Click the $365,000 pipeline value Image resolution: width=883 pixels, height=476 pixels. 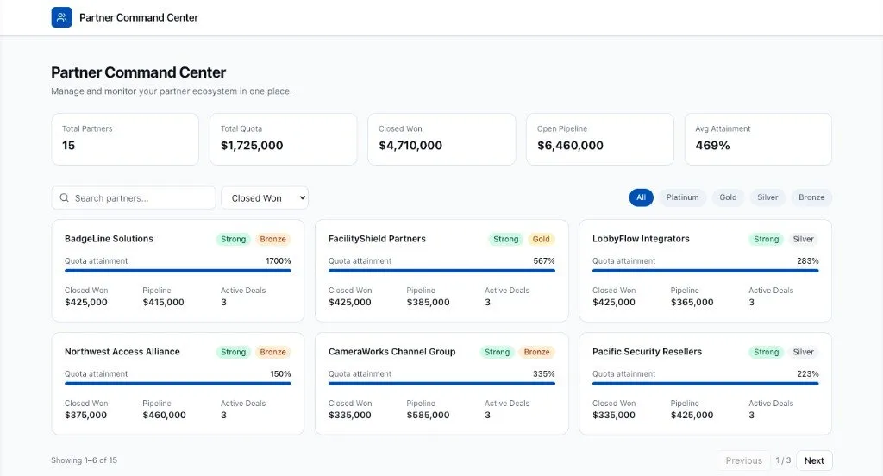[x=692, y=302]
